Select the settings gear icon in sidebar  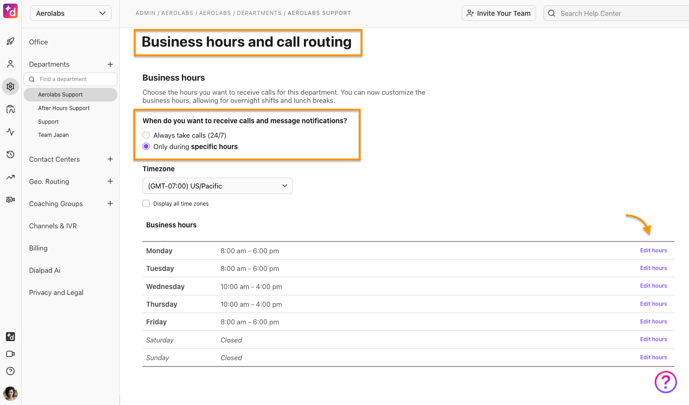[x=10, y=87]
